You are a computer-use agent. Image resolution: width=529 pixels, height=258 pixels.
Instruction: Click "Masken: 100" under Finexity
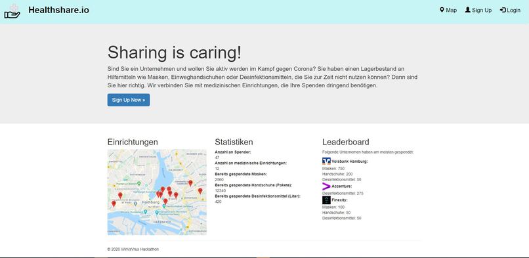(333, 207)
